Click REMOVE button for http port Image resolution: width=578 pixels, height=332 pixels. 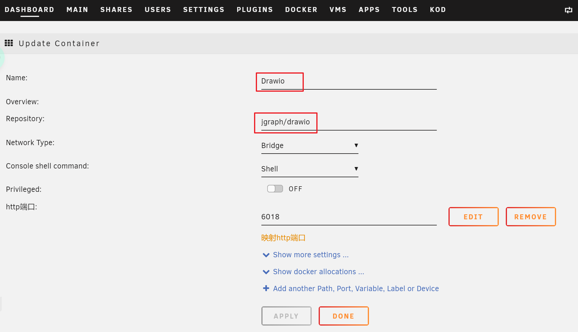(x=531, y=216)
